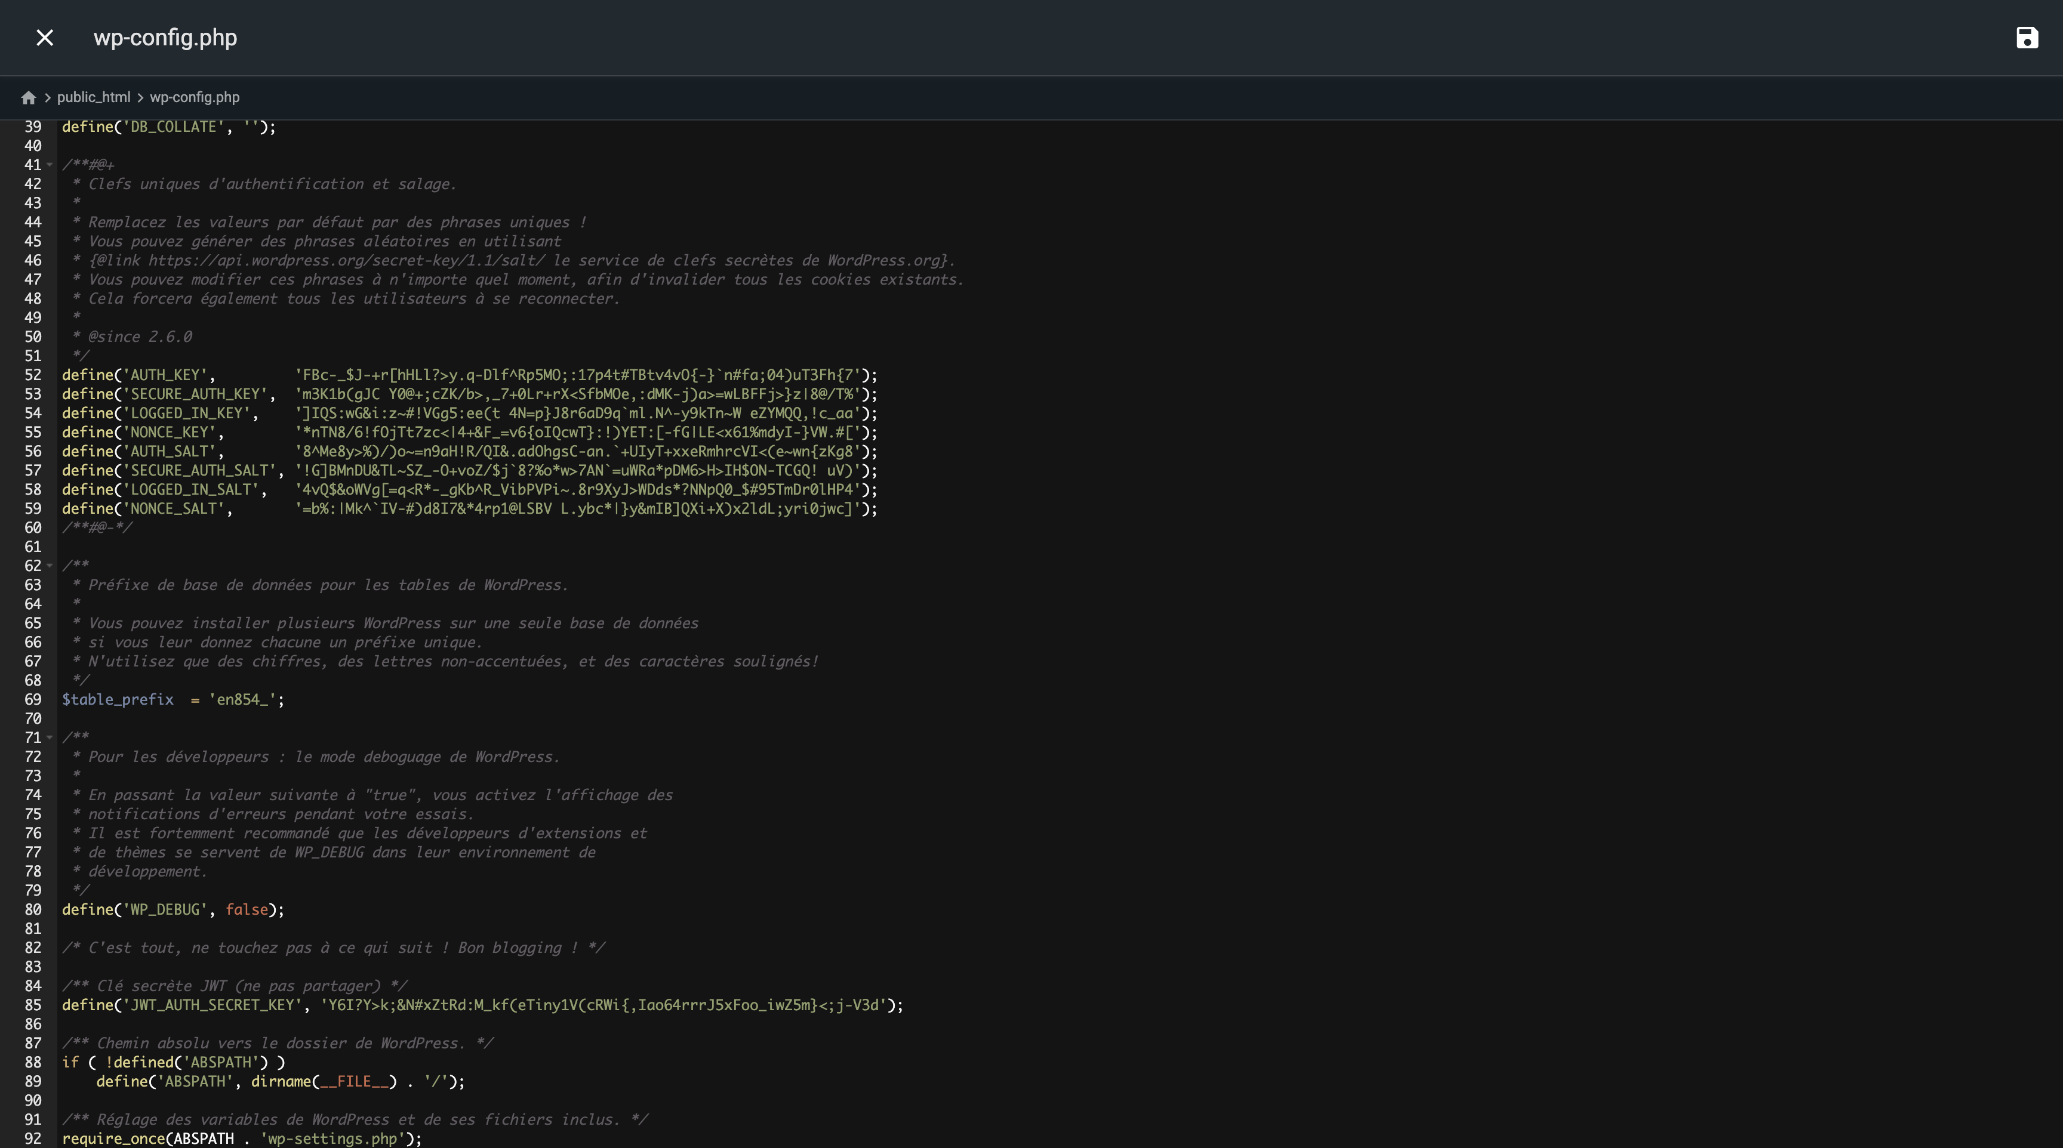Place cursor on require_once wp-settings.php line
This screenshot has height=1148, width=2063.
[x=240, y=1138]
